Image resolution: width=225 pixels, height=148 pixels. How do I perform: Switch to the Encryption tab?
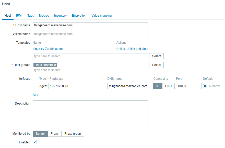click(79, 16)
